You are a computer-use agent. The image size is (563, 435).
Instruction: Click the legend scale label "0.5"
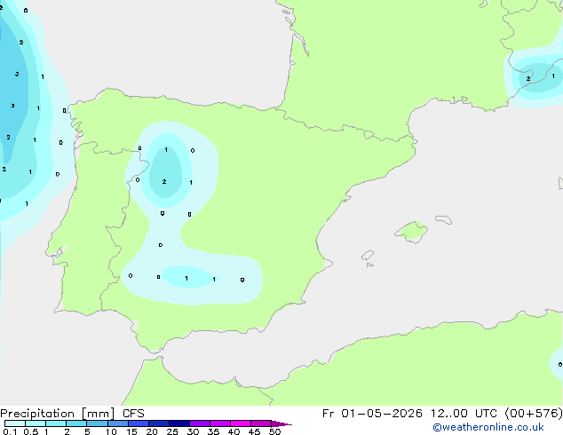coord(31,431)
